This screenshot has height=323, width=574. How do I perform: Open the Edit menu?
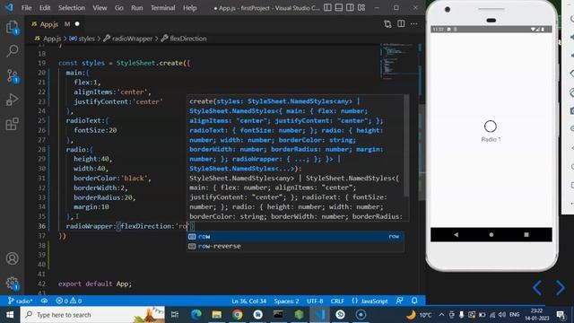coord(45,8)
